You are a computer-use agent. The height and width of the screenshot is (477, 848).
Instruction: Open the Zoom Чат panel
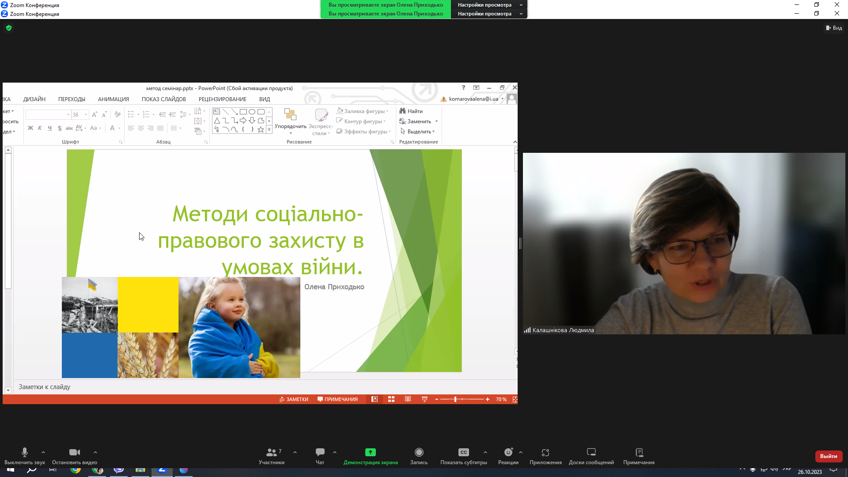coord(320,456)
